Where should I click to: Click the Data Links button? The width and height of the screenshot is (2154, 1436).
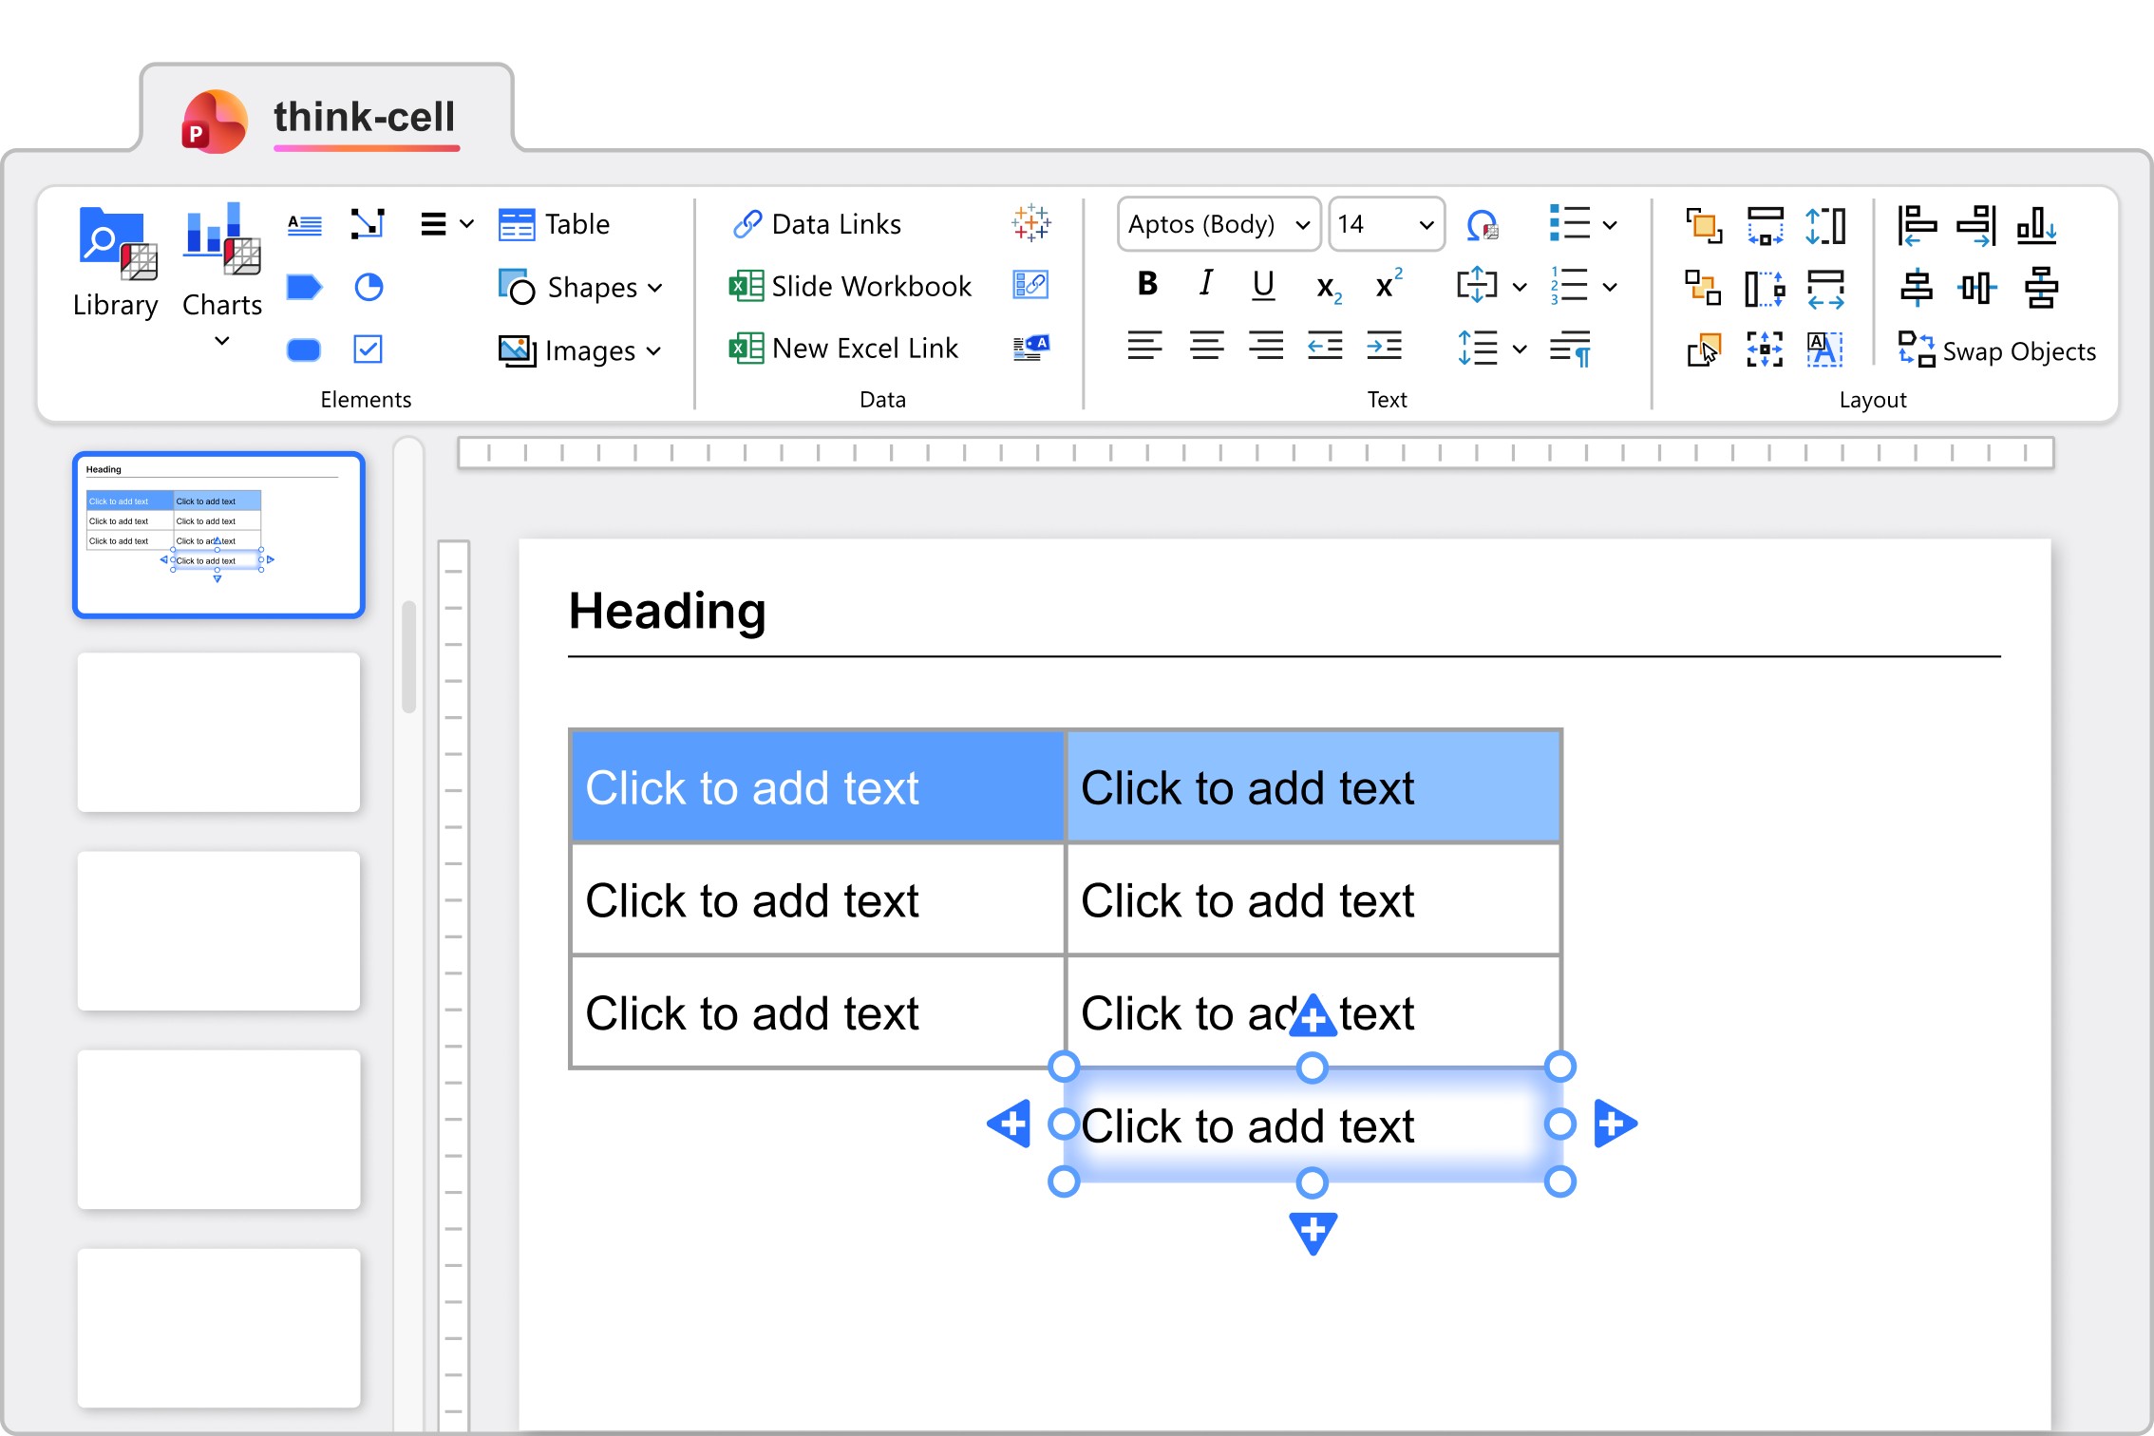click(817, 224)
